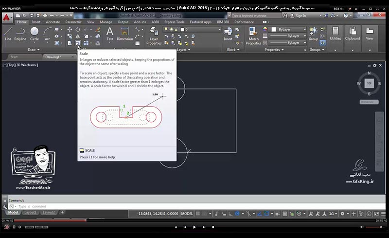
Task: Click the Stretch tool icon
Action: (70, 43)
